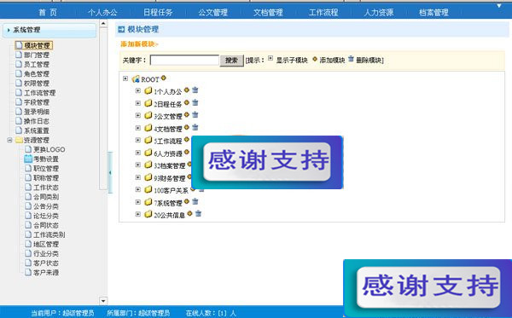Click the 资源管理 folder icon in sidebar

[19, 140]
